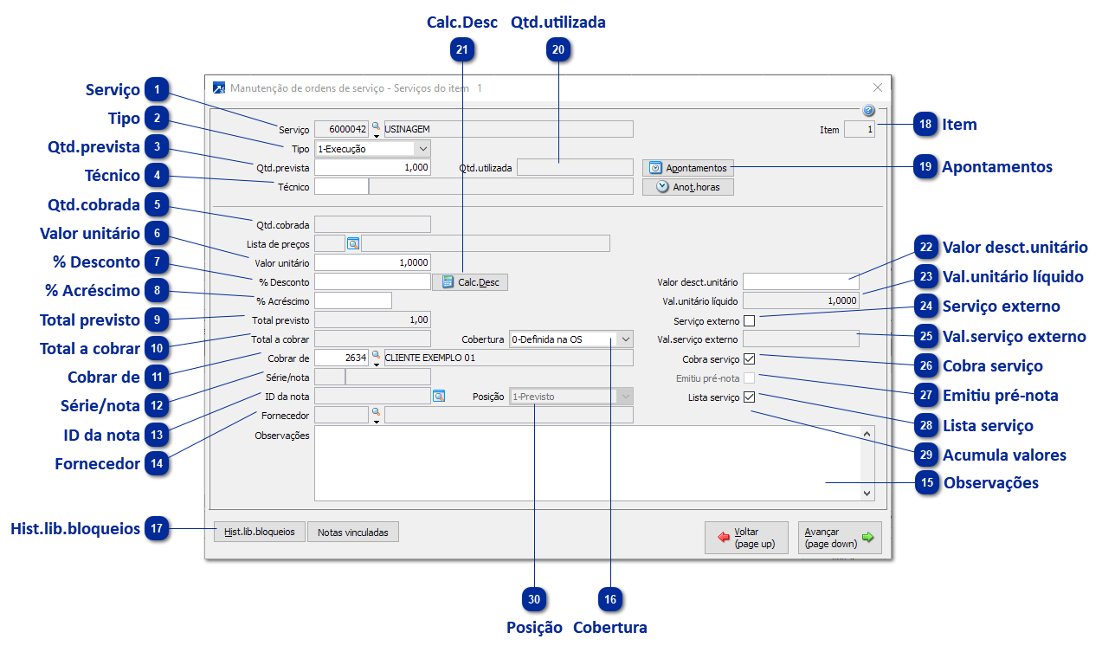
Task: Click the Emitiu pré-nota checkbox
Action: click(x=750, y=378)
